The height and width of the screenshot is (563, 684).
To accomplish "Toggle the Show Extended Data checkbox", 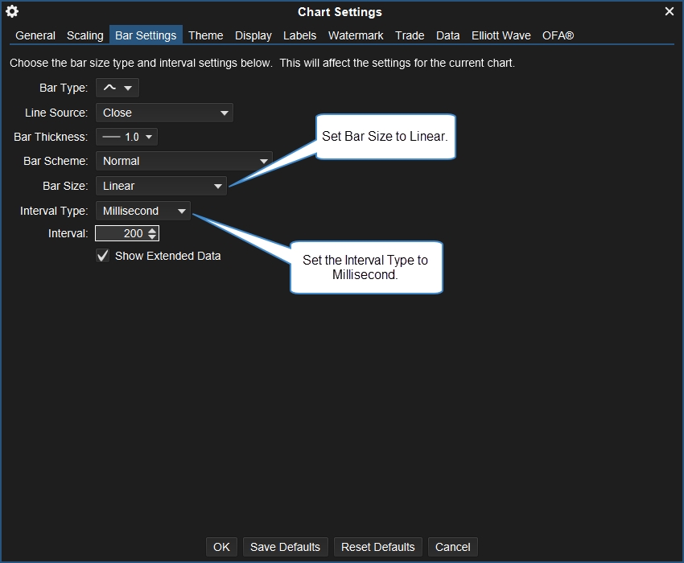I will coord(102,256).
